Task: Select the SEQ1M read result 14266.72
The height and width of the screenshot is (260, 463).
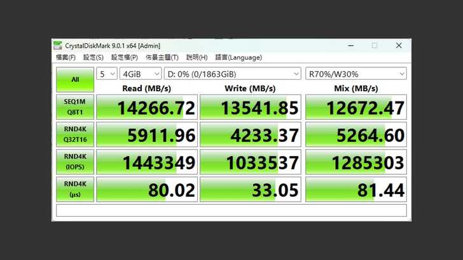Action: click(147, 107)
